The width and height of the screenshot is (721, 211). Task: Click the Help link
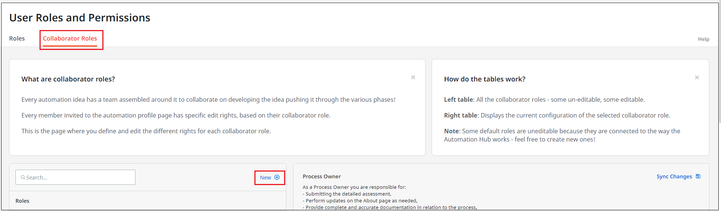point(703,39)
